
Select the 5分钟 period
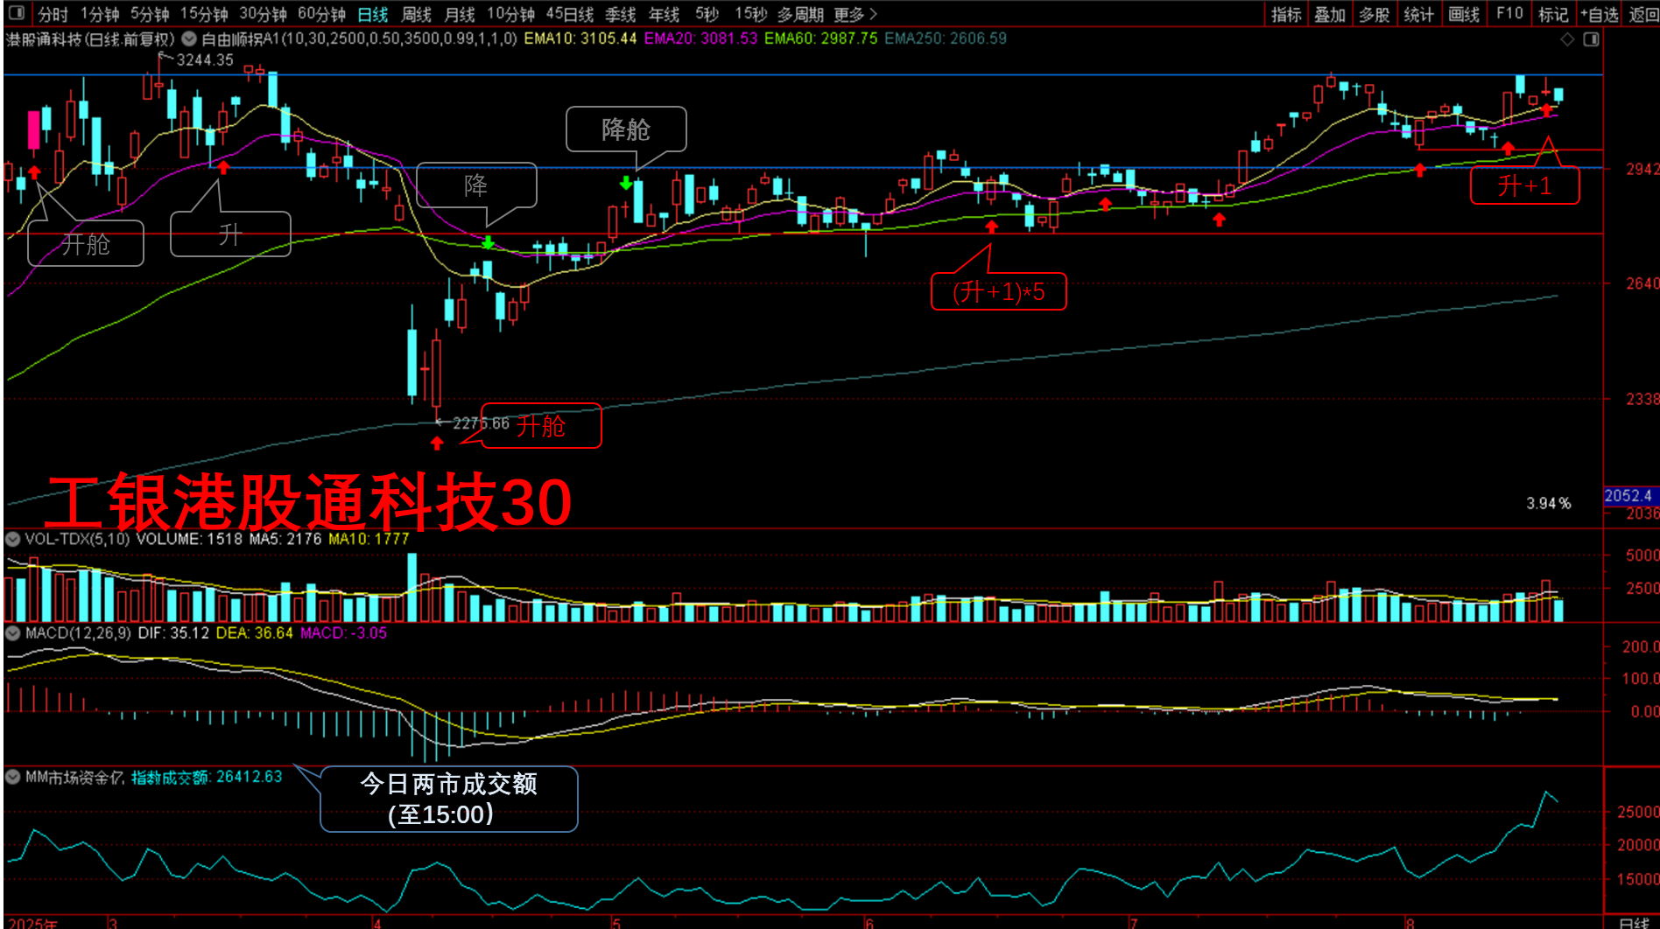(x=150, y=14)
